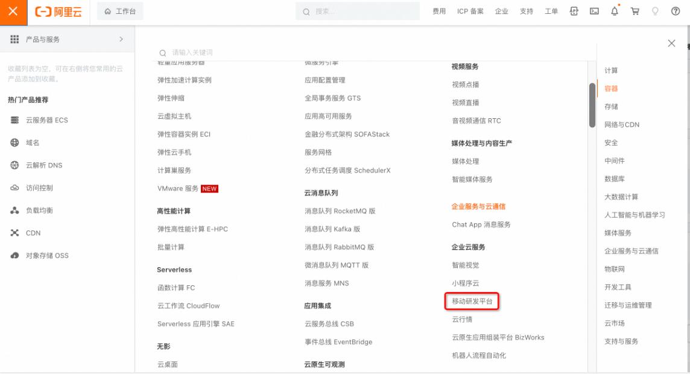Close the product panel with the X

coord(671,43)
